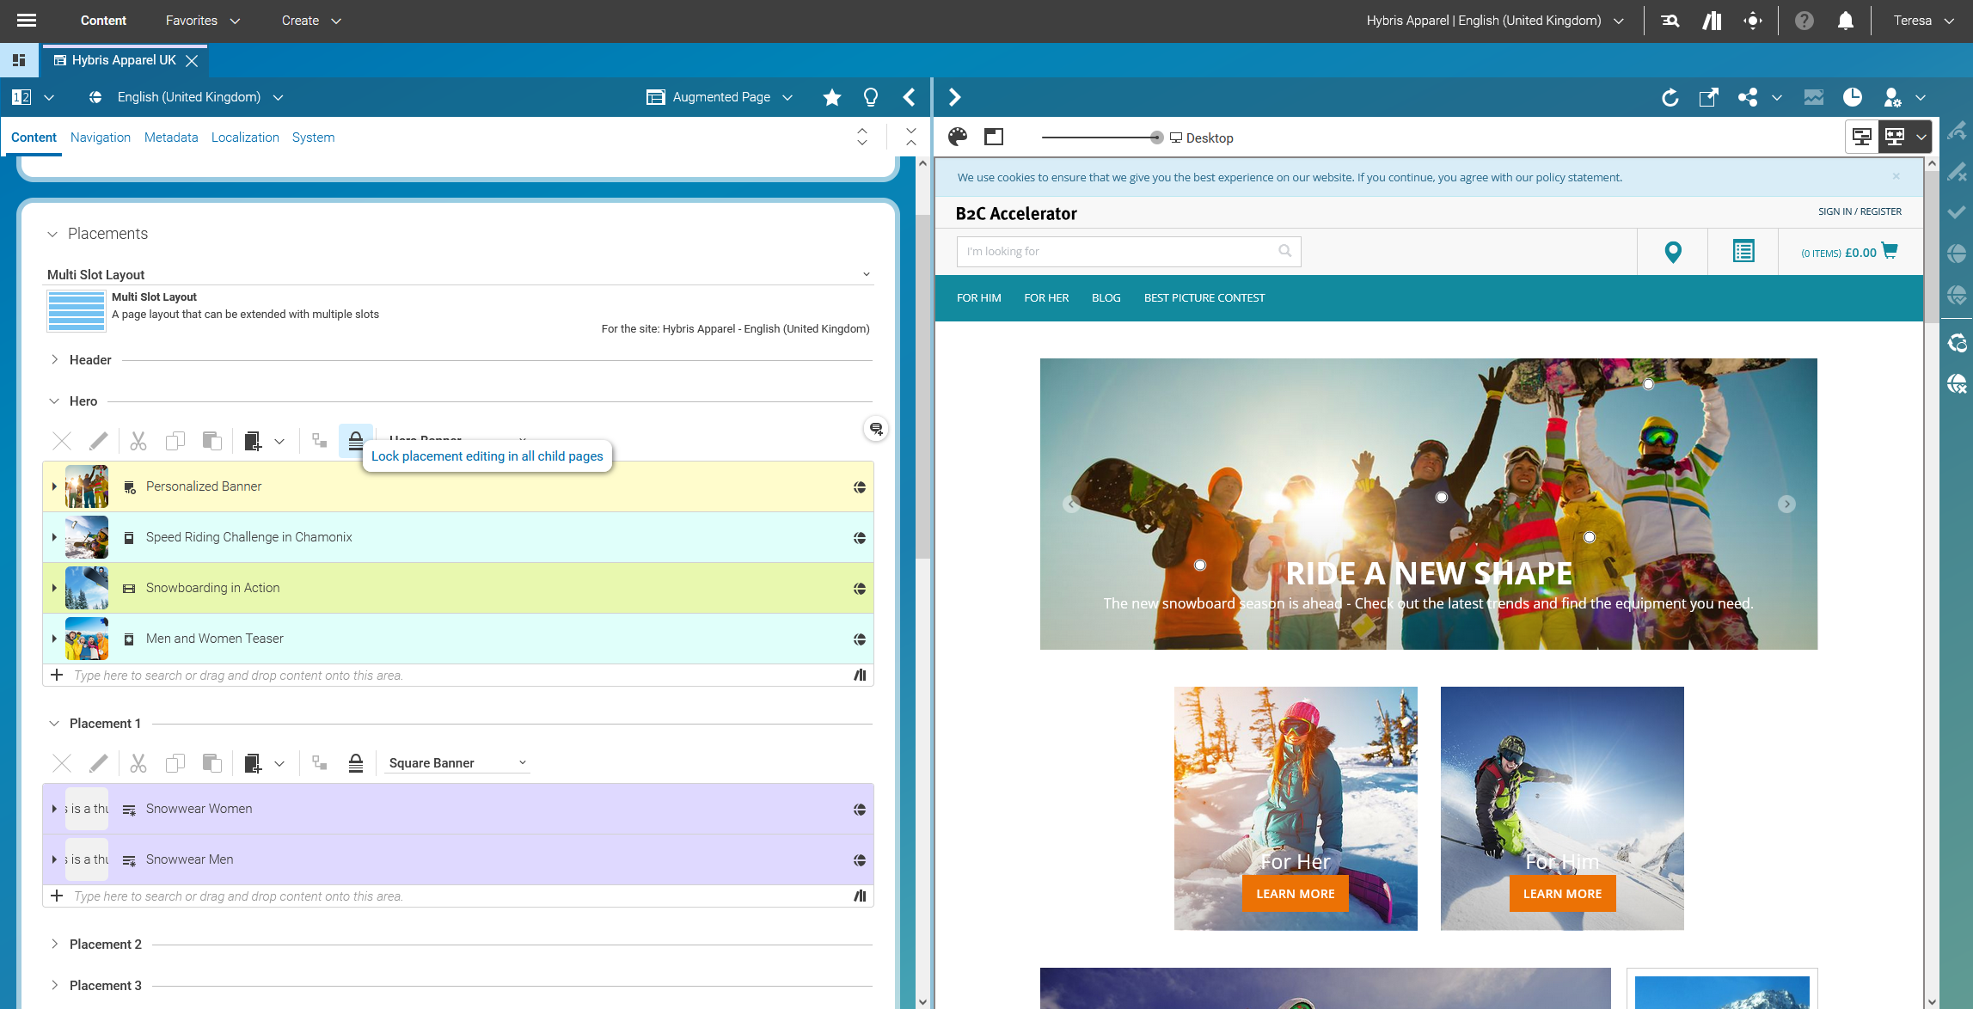This screenshot has width=1973, height=1009.
Task: Open the Augmented Page dropdown
Action: [720, 97]
